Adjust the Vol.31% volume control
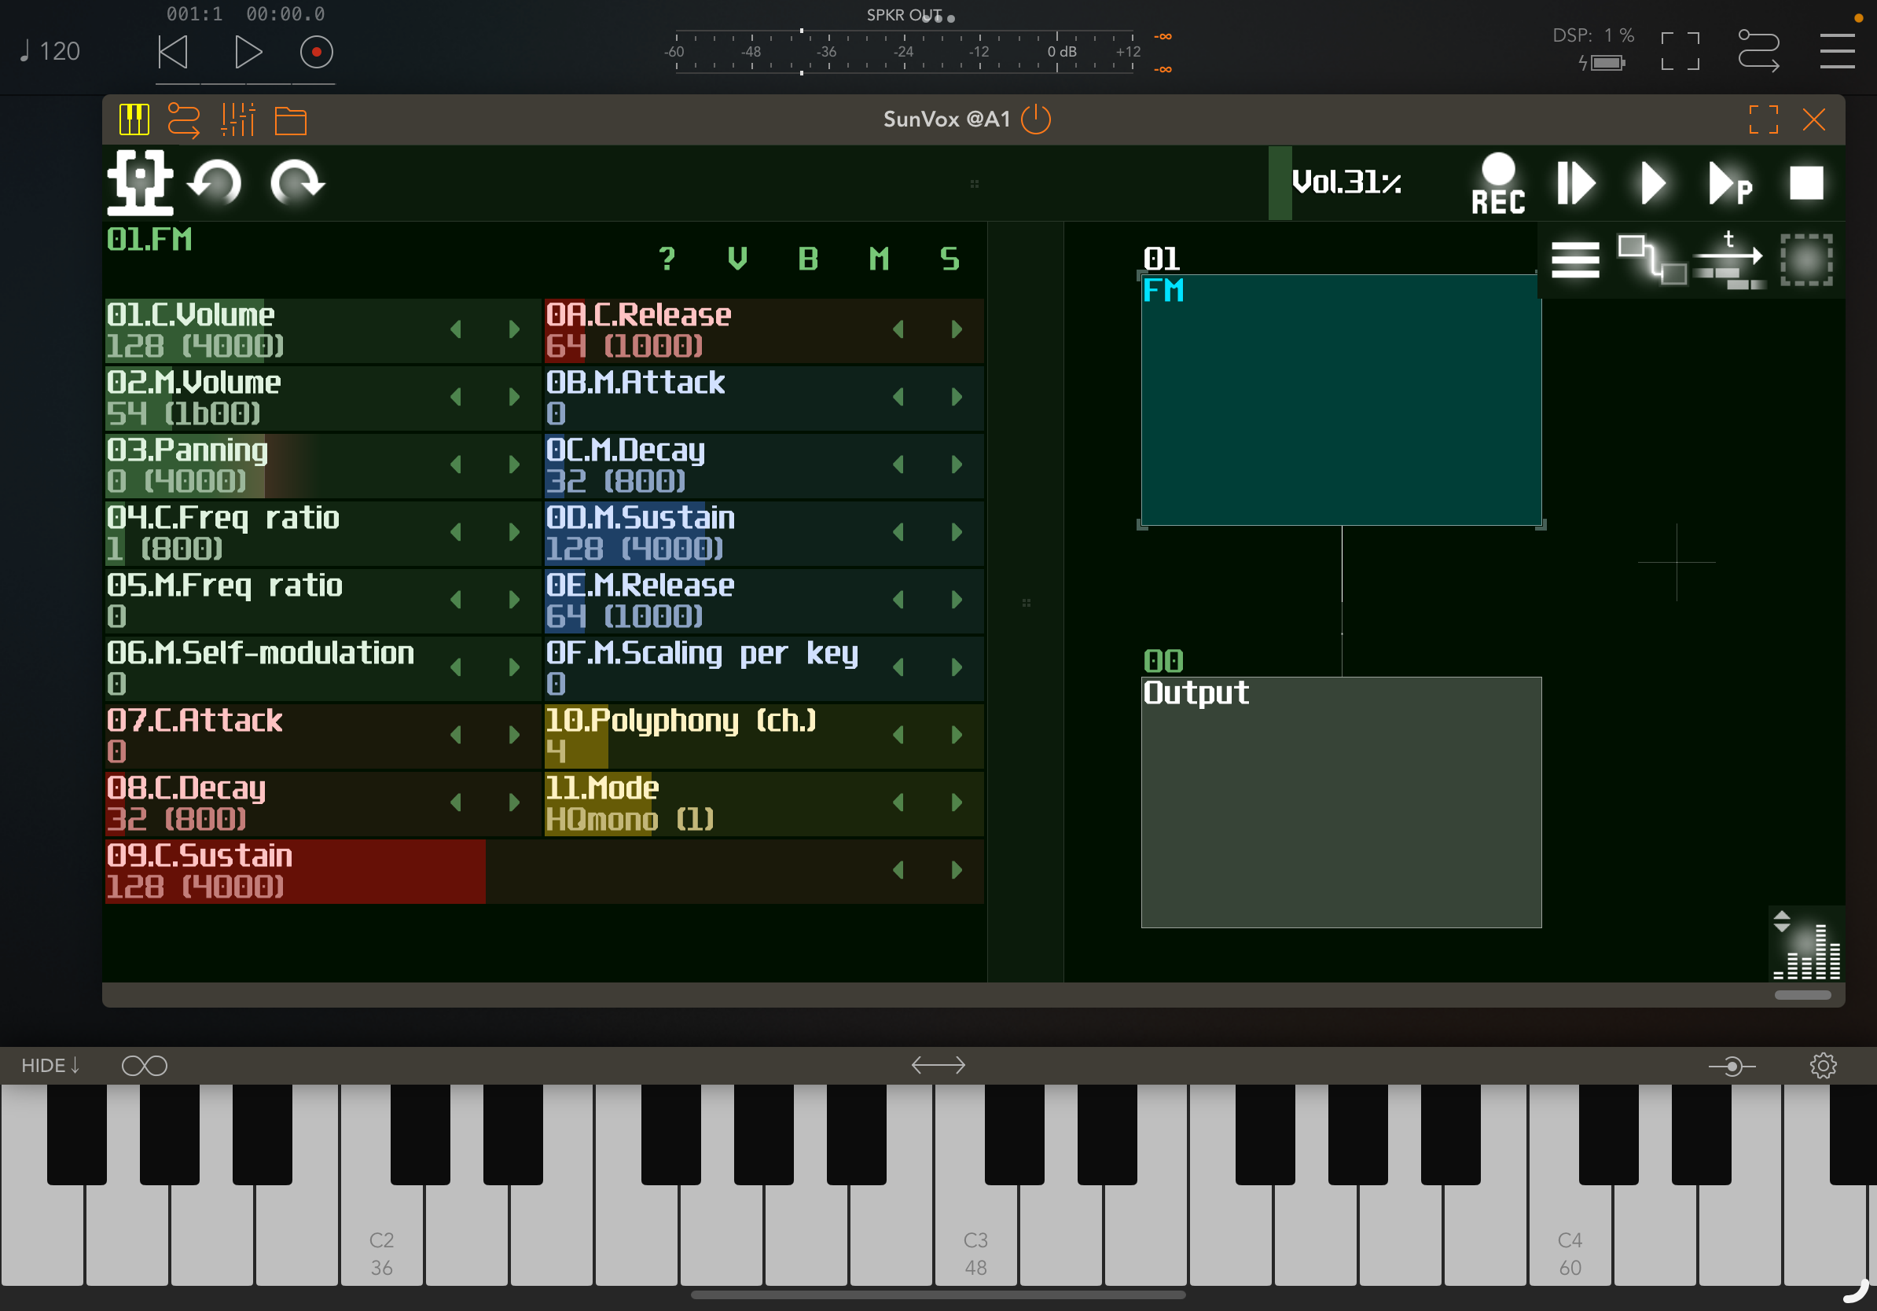 click(x=1346, y=182)
